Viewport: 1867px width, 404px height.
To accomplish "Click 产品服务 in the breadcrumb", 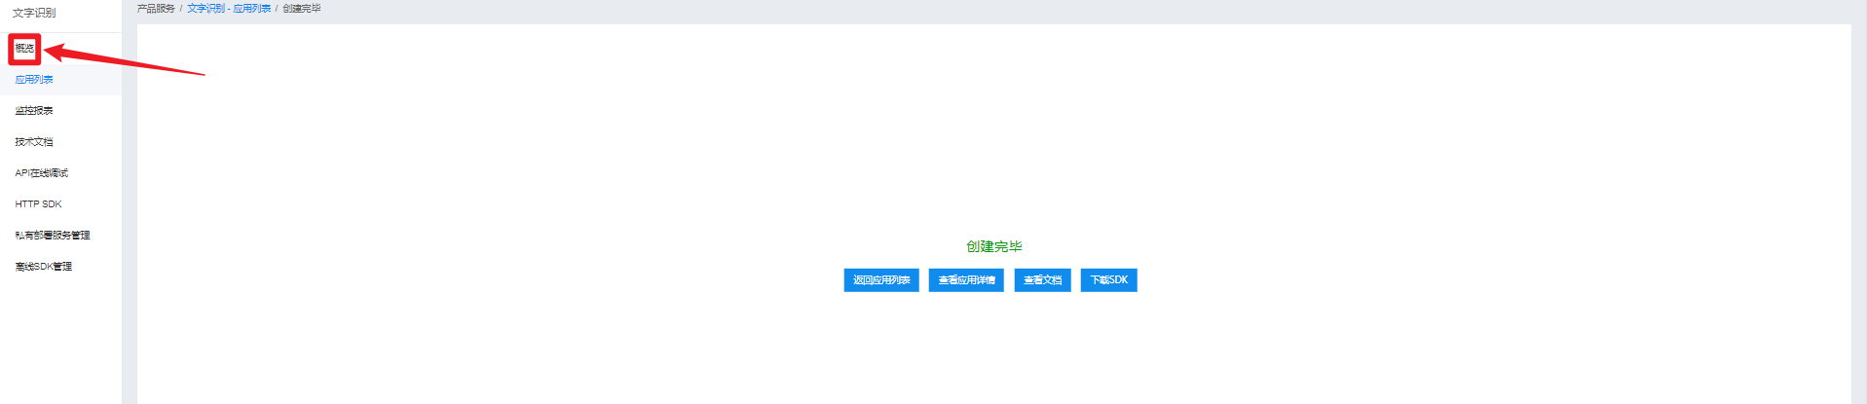I will pos(156,9).
